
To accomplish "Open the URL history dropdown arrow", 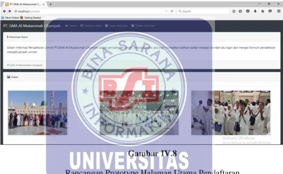I will tap(166, 11).
